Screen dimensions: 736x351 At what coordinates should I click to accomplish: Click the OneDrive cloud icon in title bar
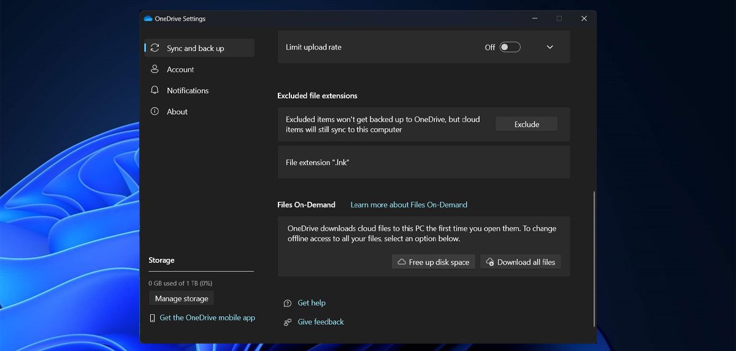click(x=148, y=18)
